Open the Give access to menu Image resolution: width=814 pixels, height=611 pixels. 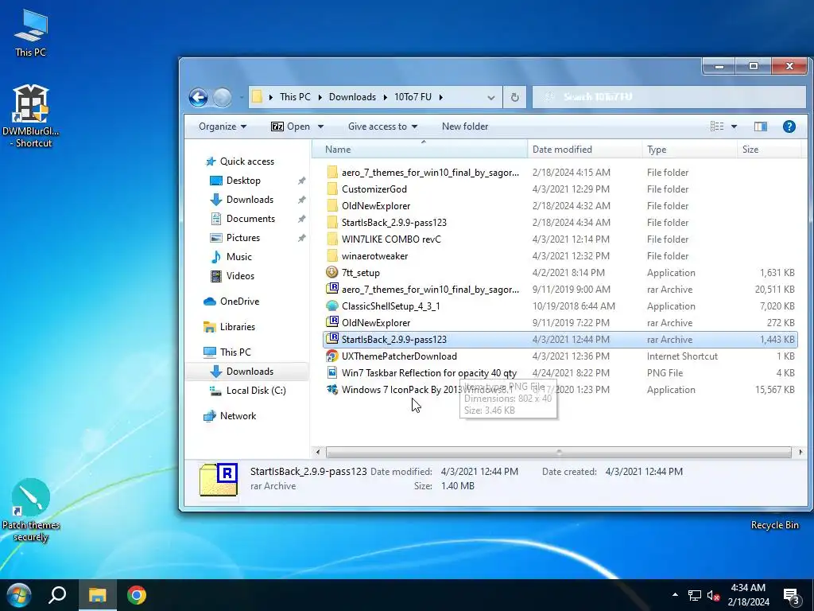(x=382, y=126)
